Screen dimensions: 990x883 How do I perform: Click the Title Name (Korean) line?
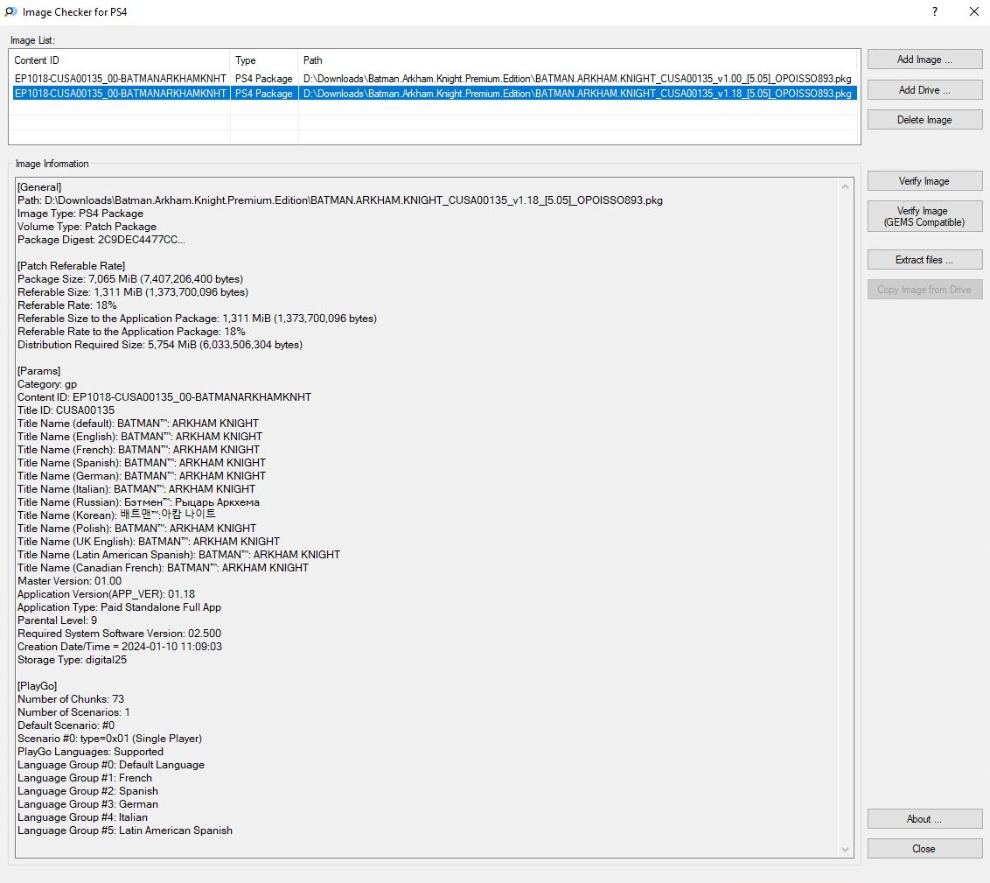pyautogui.click(x=117, y=515)
